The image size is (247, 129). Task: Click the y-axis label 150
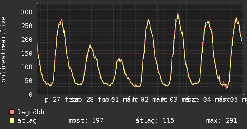(x=27, y=53)
